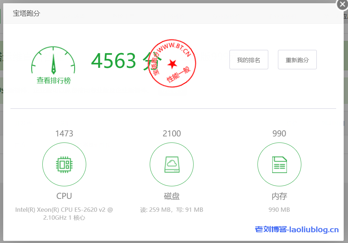Click 重新跑分 to rerun benchmark

297,60
